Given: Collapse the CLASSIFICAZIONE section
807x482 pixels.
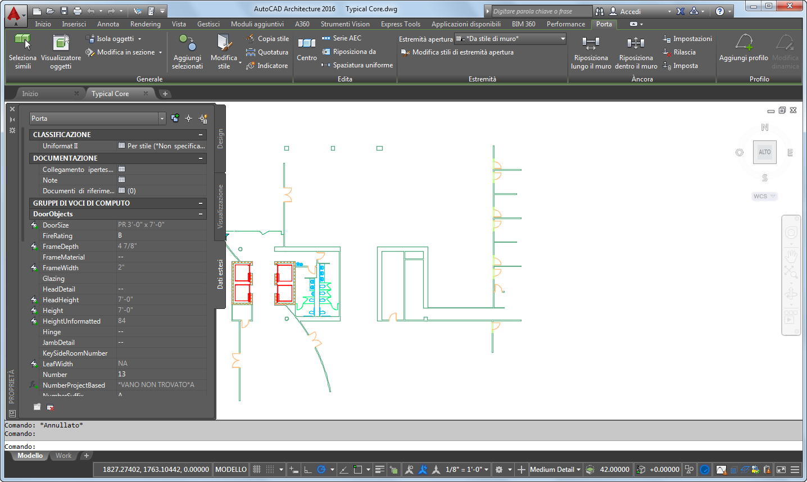Looking at the screenshot, I should point(201,135).
